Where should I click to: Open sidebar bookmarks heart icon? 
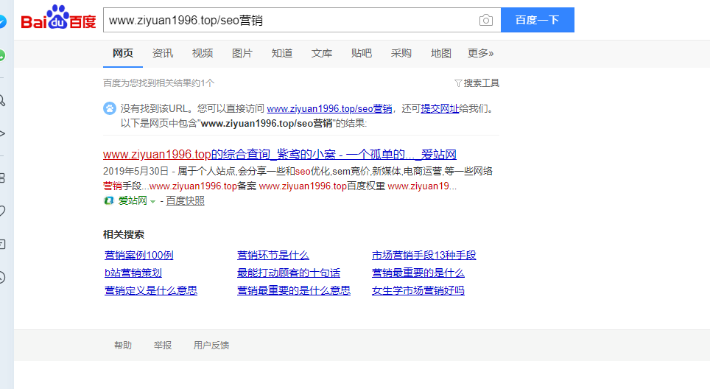point(2,211)
